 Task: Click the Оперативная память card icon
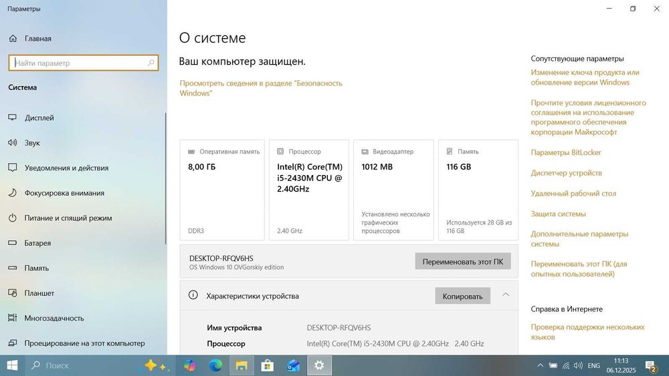pos(191,152)
